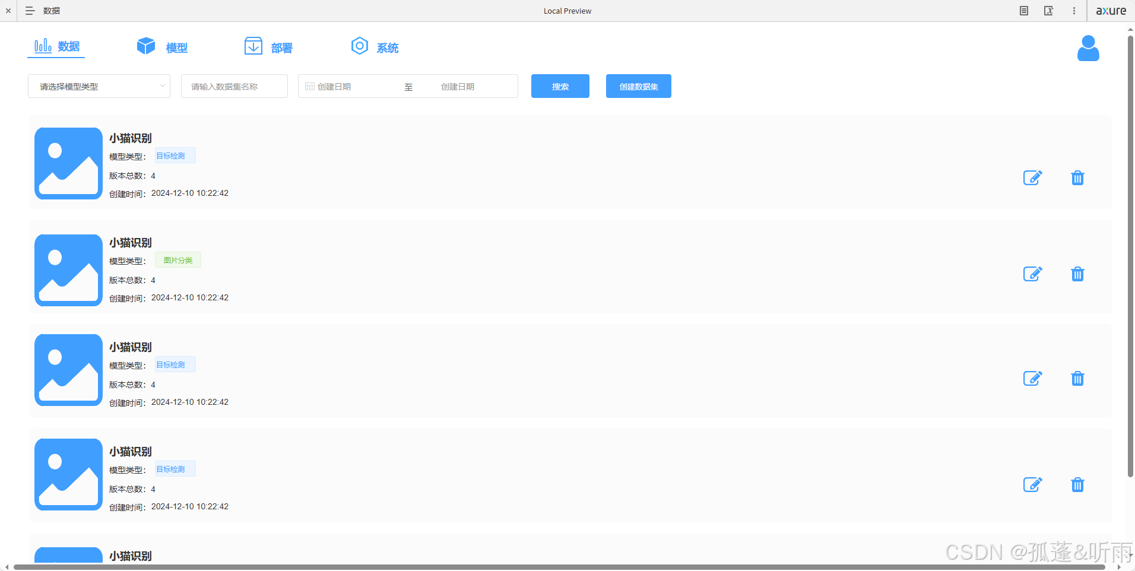Click the 创建数据集 button

639,86
